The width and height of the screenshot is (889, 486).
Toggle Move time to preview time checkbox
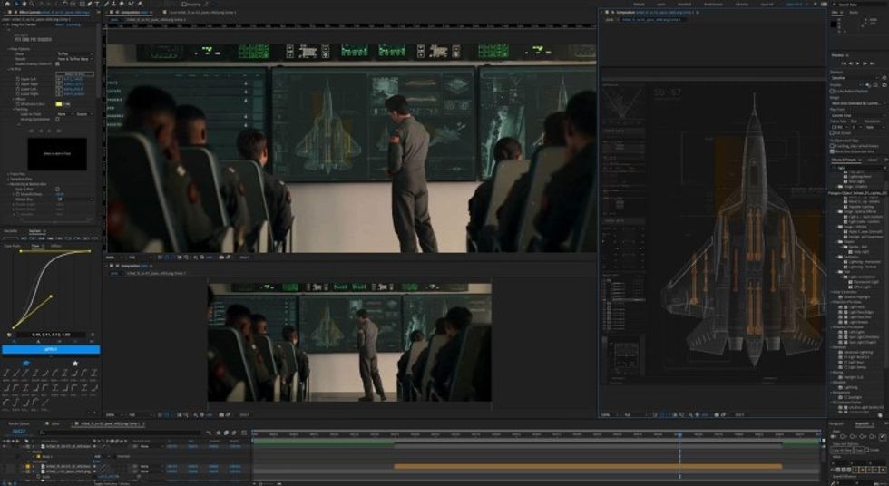833,151
